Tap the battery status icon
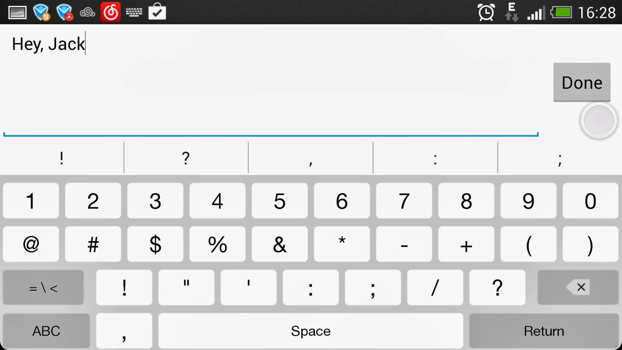Screen dimensions: 622x350 561,12
